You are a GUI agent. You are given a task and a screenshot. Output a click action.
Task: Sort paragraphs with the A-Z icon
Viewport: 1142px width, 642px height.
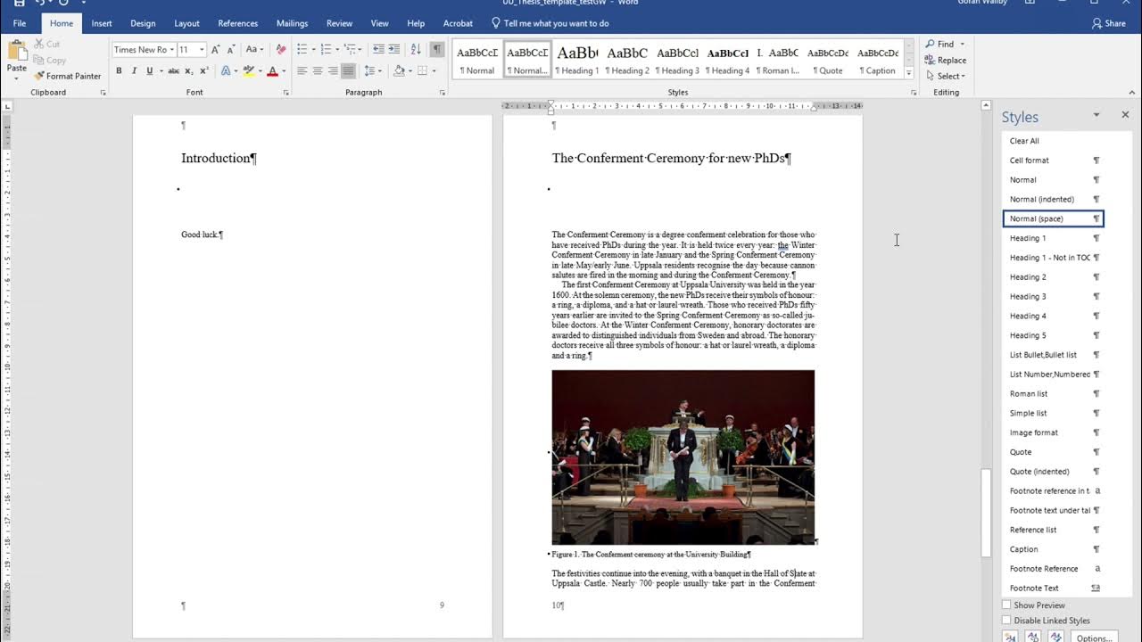click(x=416, y=49)
